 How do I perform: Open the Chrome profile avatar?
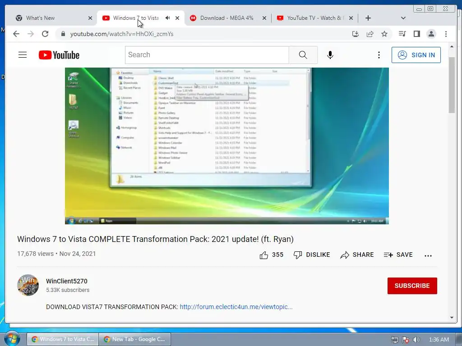[x=431, y=34]
